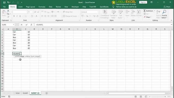Open the font name dropdown
The image size is (174, 98).
(x=27, y=12)
